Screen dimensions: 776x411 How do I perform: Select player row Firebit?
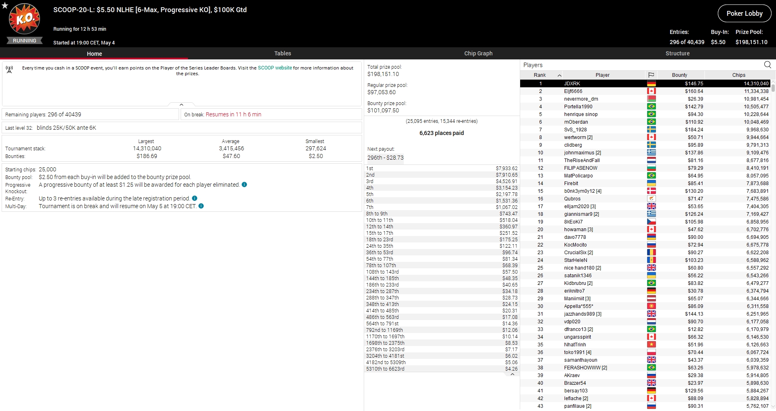pyautogui.click(x=645, y=183)
